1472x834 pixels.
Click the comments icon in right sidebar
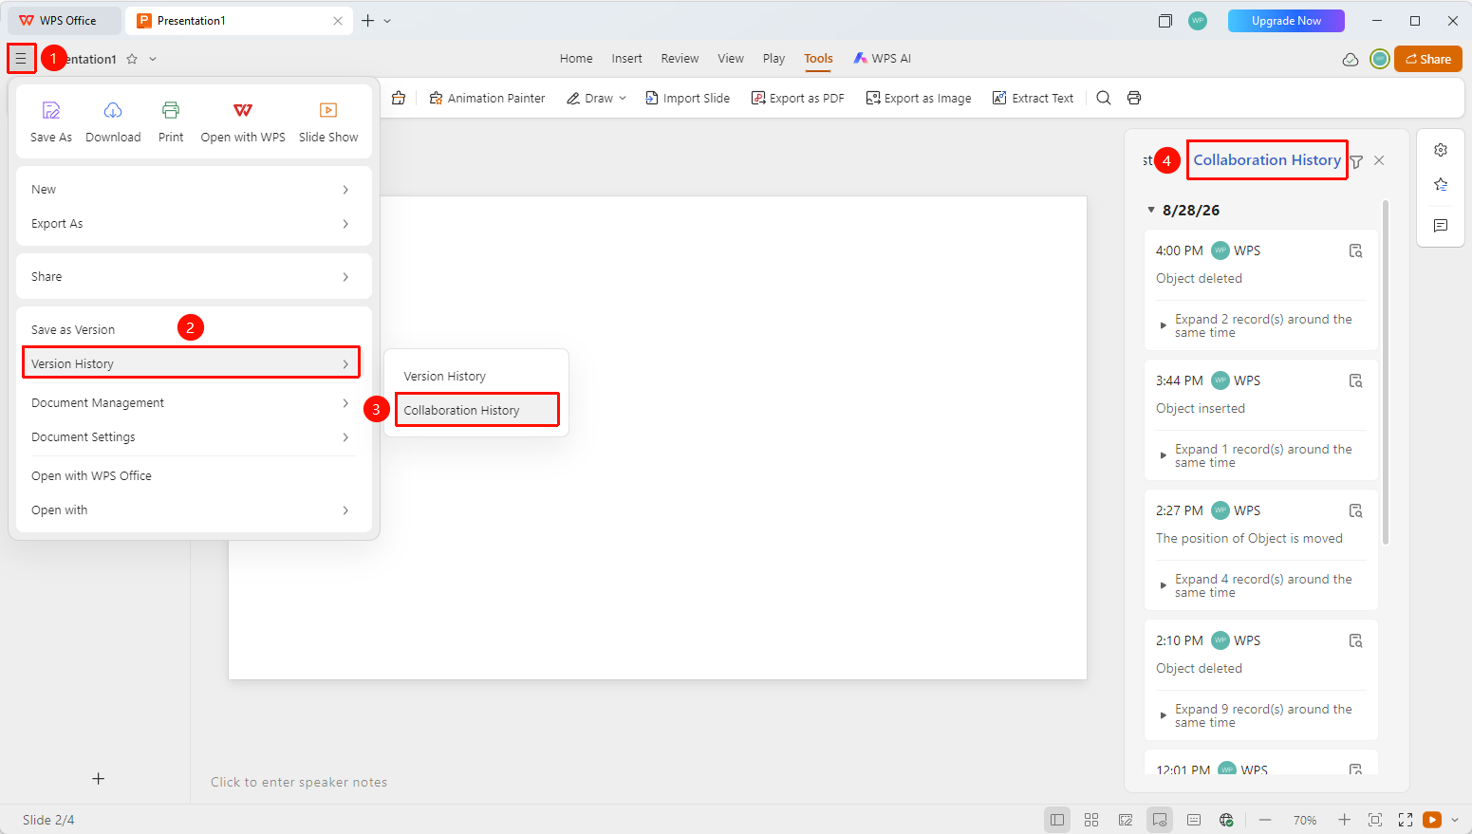(x=1441, y=226)
